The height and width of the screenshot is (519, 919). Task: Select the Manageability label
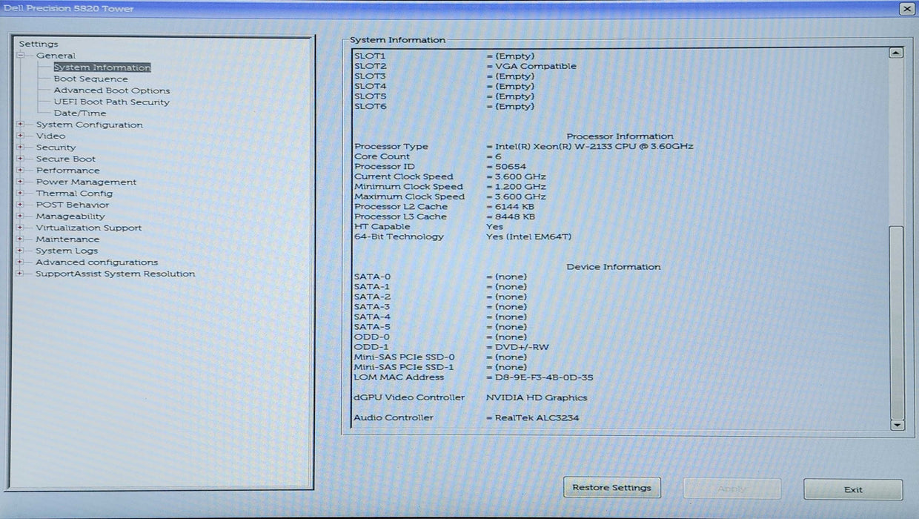[x=70, y=216]
